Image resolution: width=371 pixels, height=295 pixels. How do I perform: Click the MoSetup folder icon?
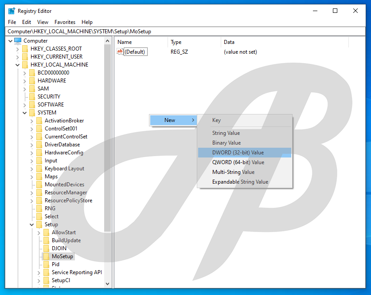[47, 256]
